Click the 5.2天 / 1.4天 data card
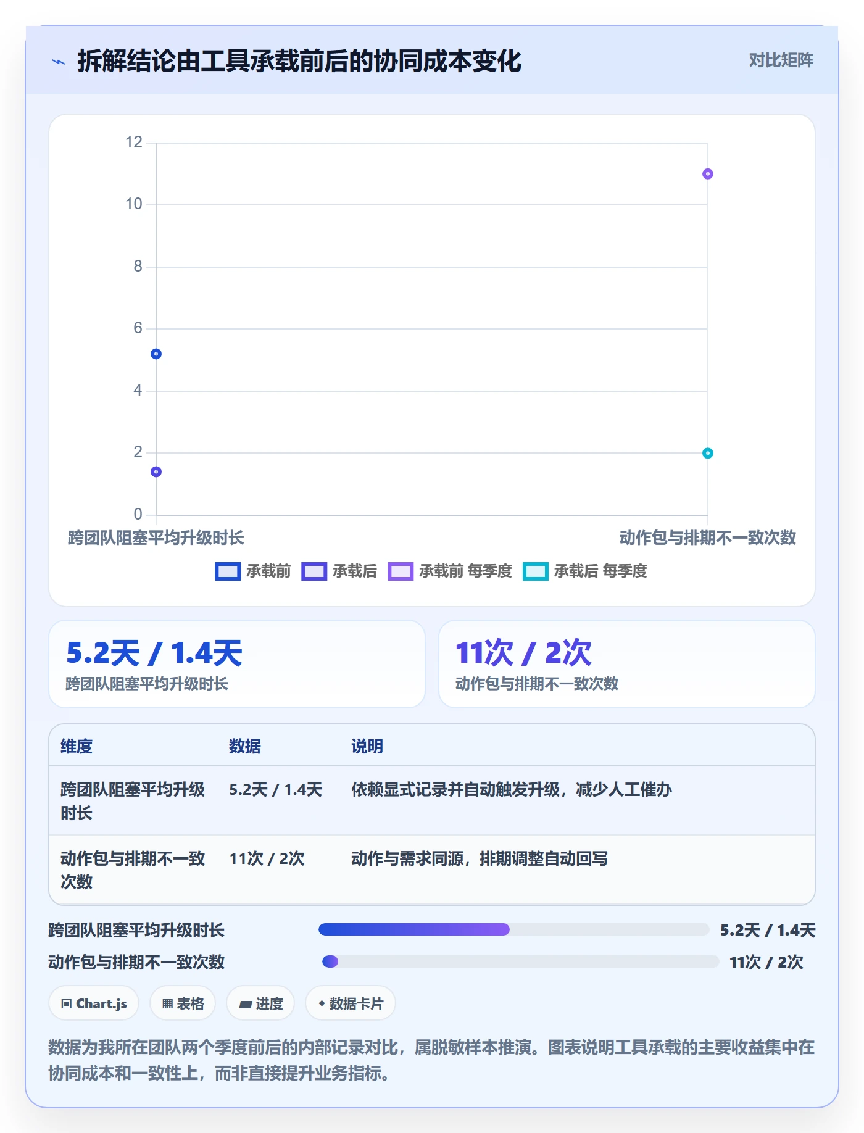 pyautogui.click(x=237, y=664)
